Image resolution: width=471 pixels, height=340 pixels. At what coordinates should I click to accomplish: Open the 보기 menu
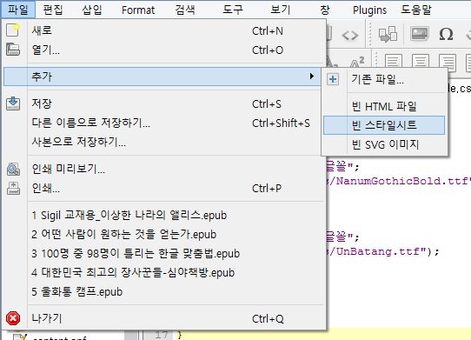[281, 10]
